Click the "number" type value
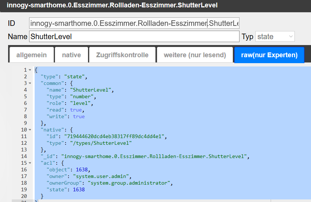Image resolution: width=311 pixels, height=202 pixels. tap(82, 97)
